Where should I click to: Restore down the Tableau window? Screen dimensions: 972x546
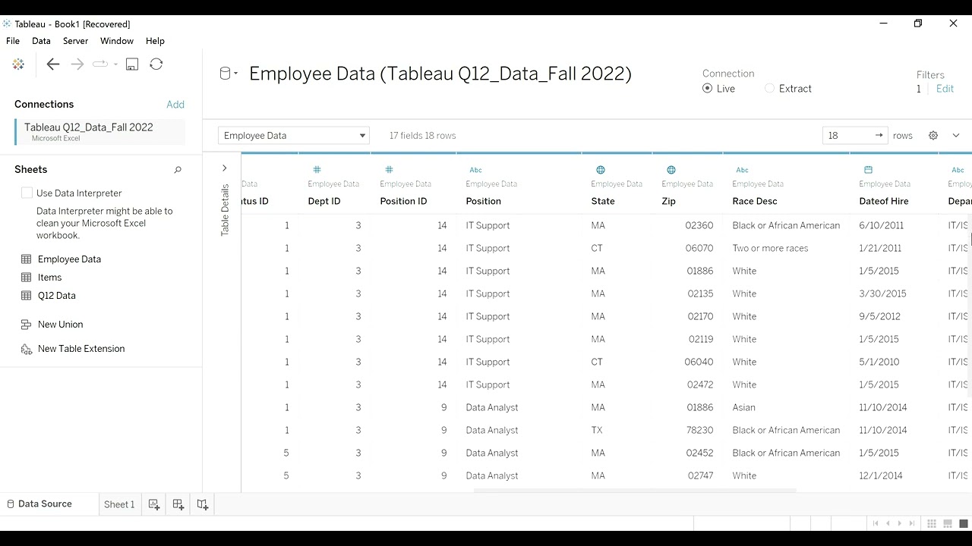918,24
